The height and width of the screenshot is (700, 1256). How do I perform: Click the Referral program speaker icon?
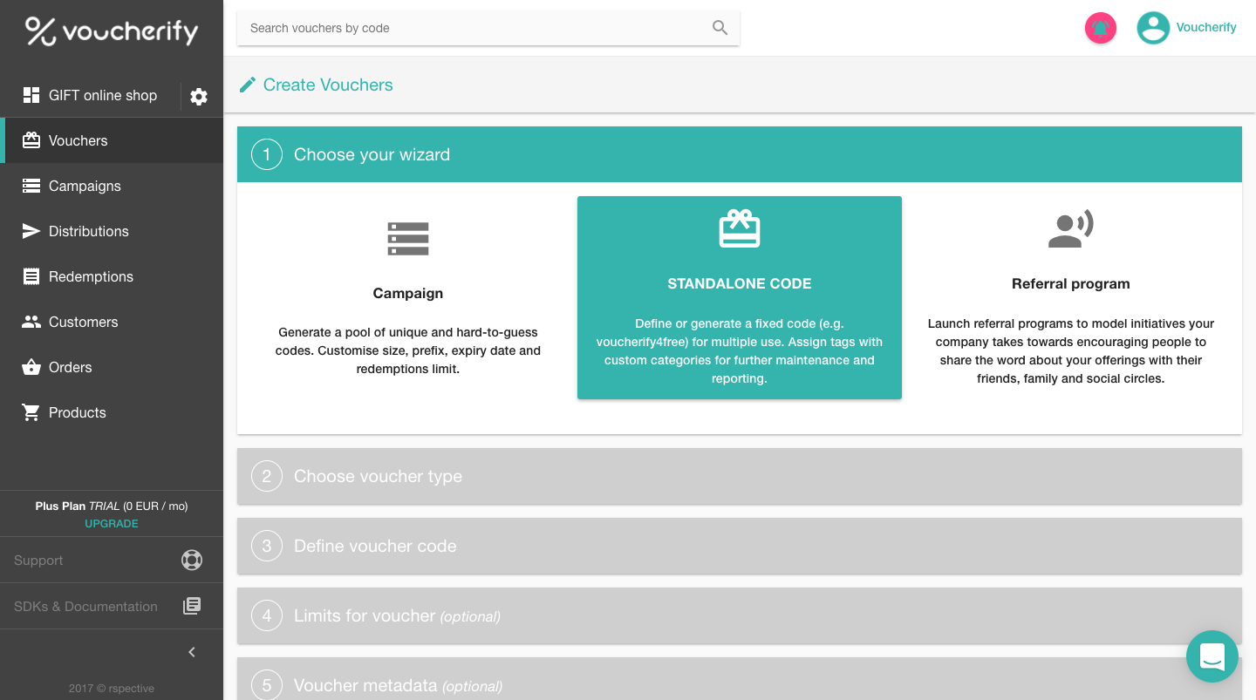1071,229
